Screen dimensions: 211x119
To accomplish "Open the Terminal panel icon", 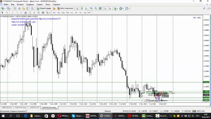I will click(x=28, y=9).
